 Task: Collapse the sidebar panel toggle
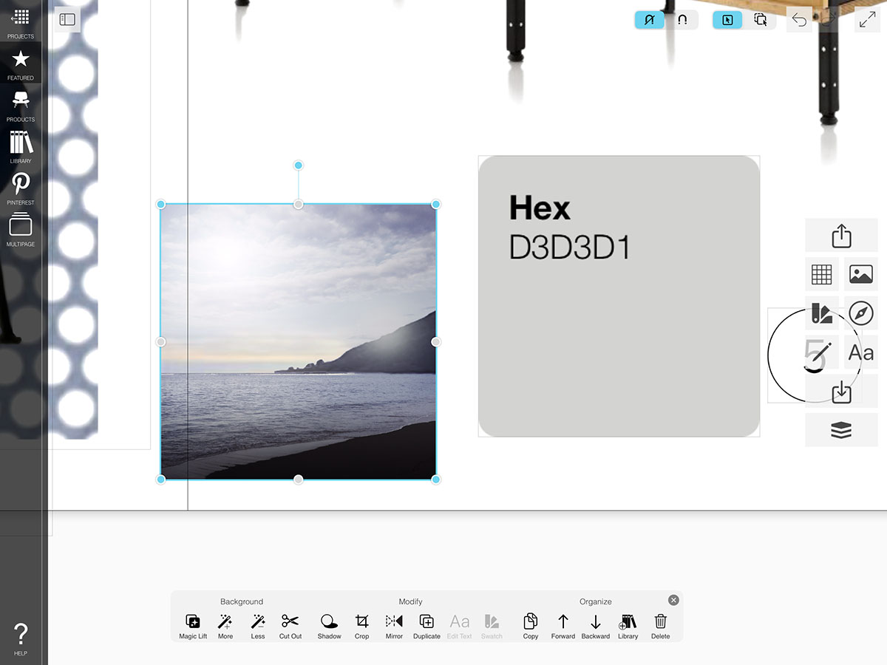click(67, 19)
